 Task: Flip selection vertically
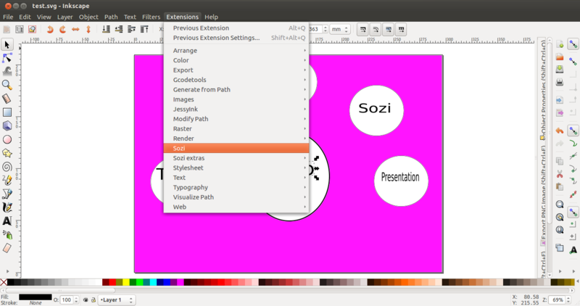tap(88, 29)
